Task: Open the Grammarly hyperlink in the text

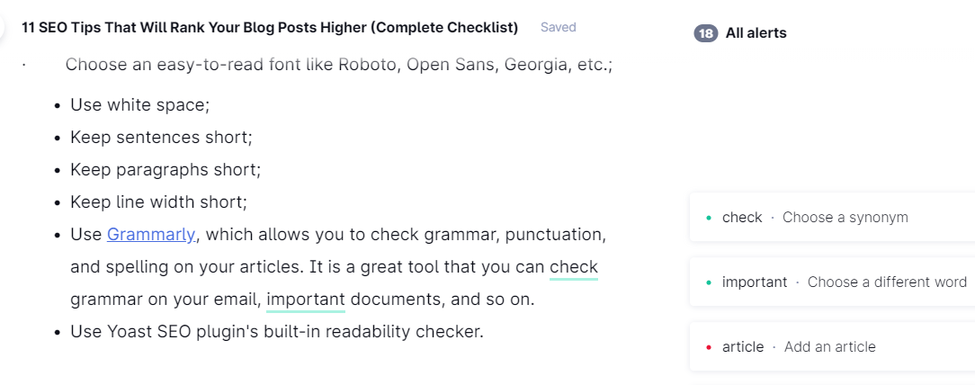Action: (151, 235)
